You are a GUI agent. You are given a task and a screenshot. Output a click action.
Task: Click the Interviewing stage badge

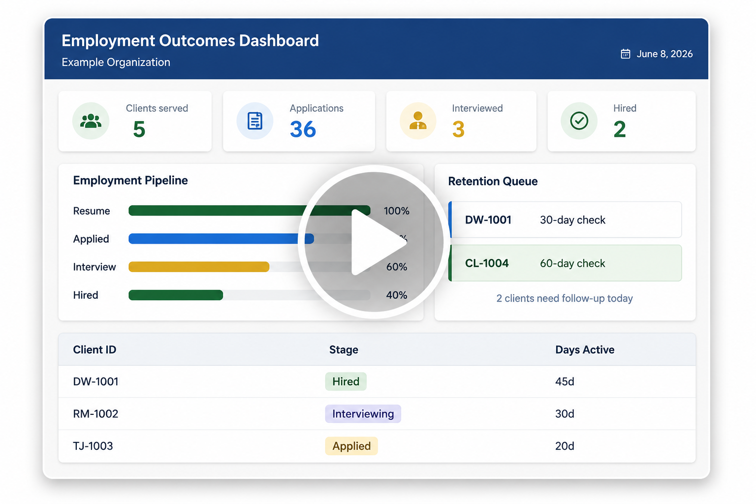click(x=363, y=413)
